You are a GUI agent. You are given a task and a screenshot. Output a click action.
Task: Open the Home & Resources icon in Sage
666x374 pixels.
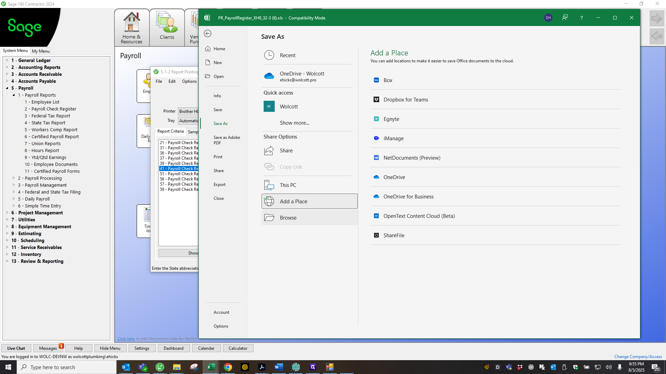pyautogui.click(x=131, y=28)
